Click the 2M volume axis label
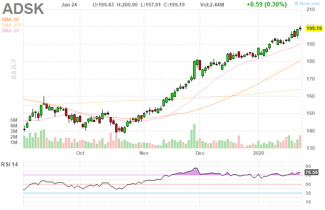This screenshot has height=210, width=325. (13, 137)
